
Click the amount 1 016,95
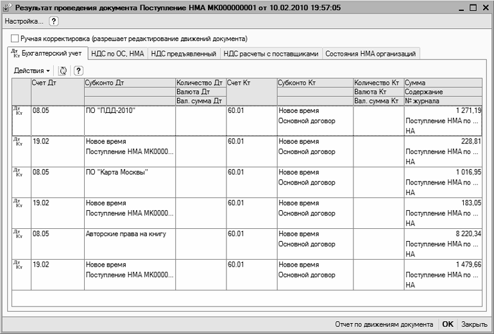point(468,172)
